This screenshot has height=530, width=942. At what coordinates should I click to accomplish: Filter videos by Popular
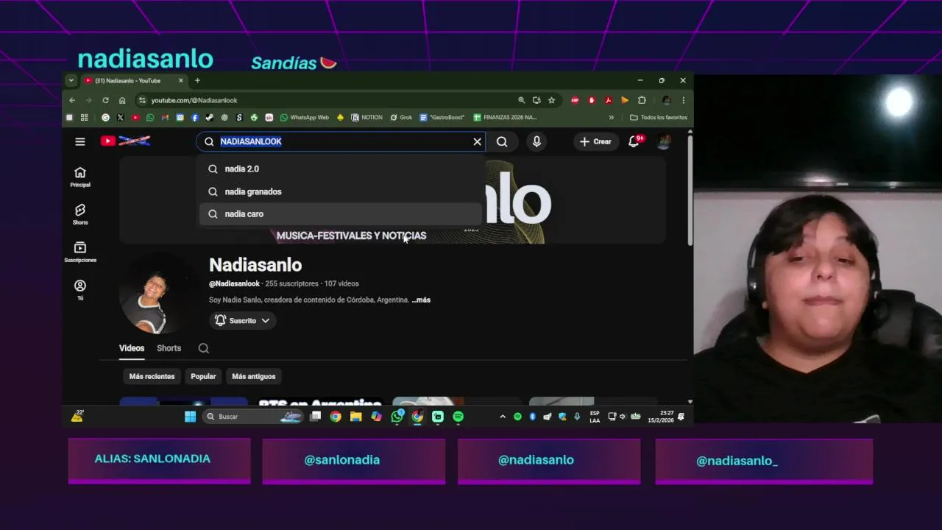tap(203, 376)
